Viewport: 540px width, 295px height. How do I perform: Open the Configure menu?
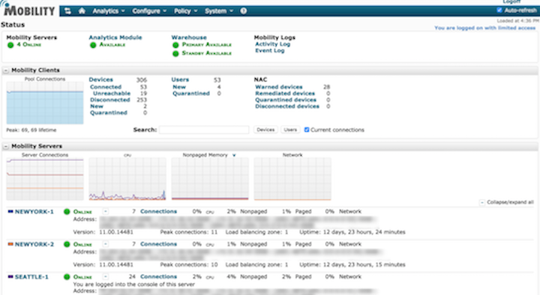(x=149, y=11)
